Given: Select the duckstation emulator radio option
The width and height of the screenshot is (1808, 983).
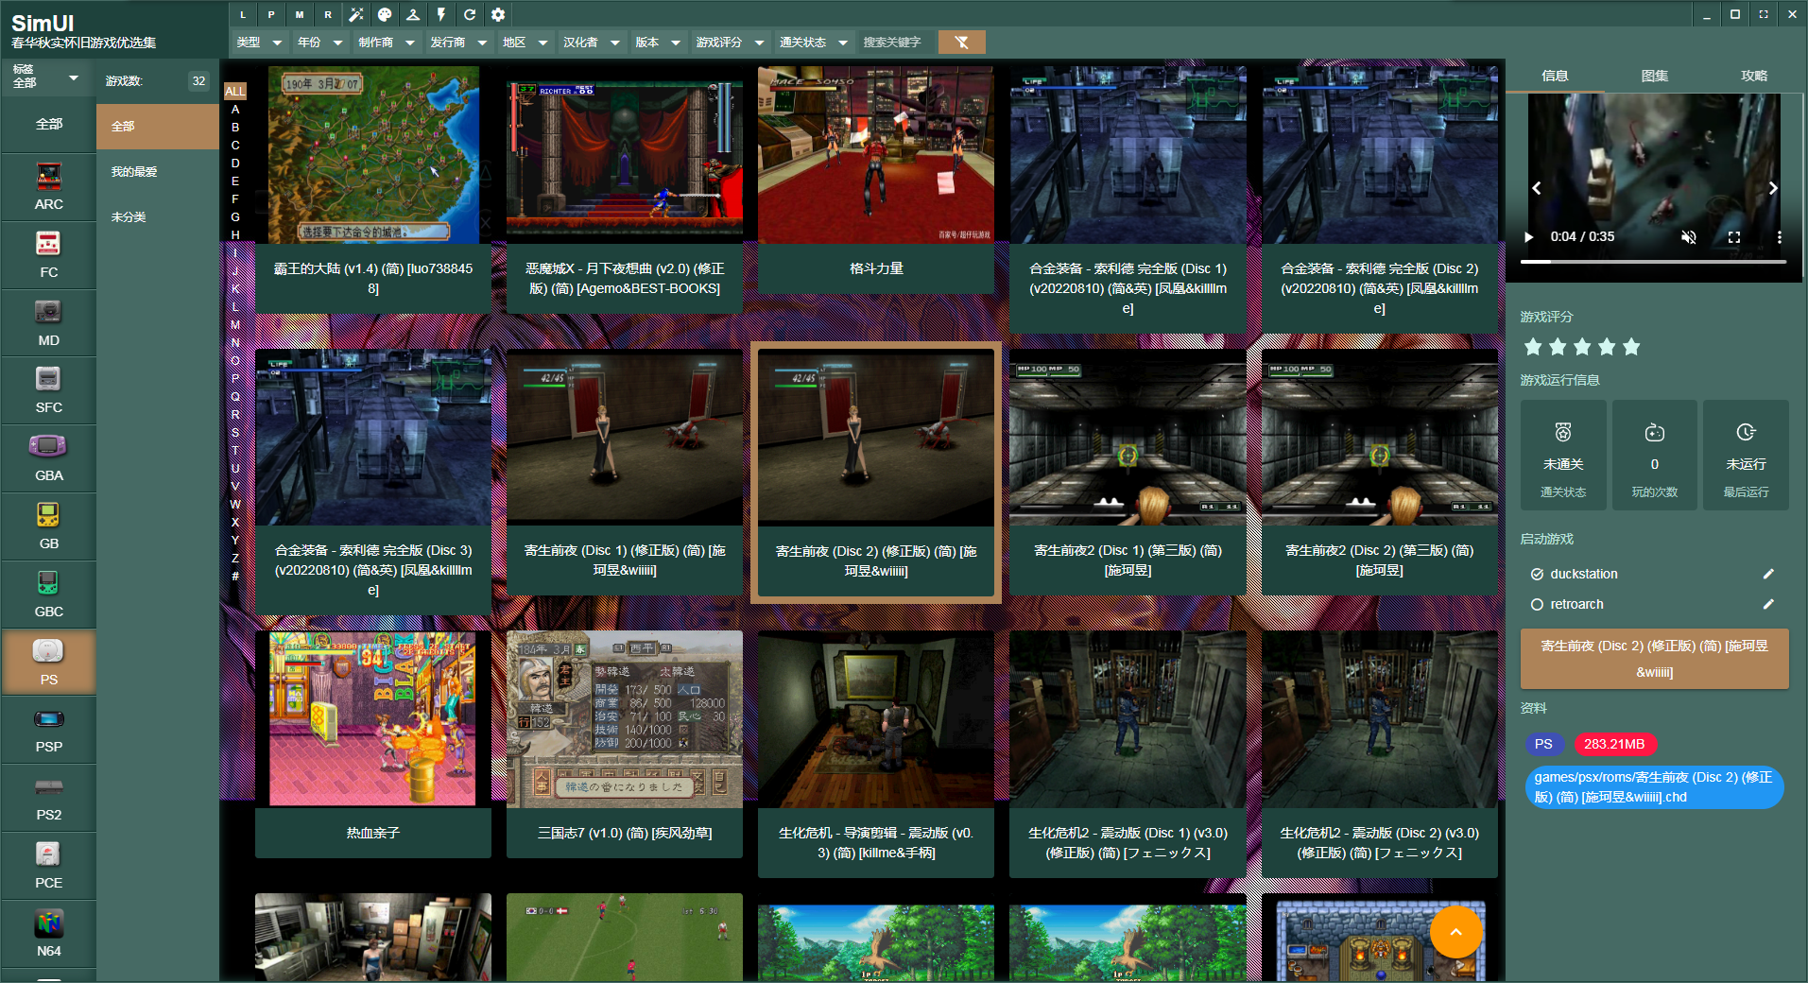Looking at the screenshot, I should (1538, 574).
